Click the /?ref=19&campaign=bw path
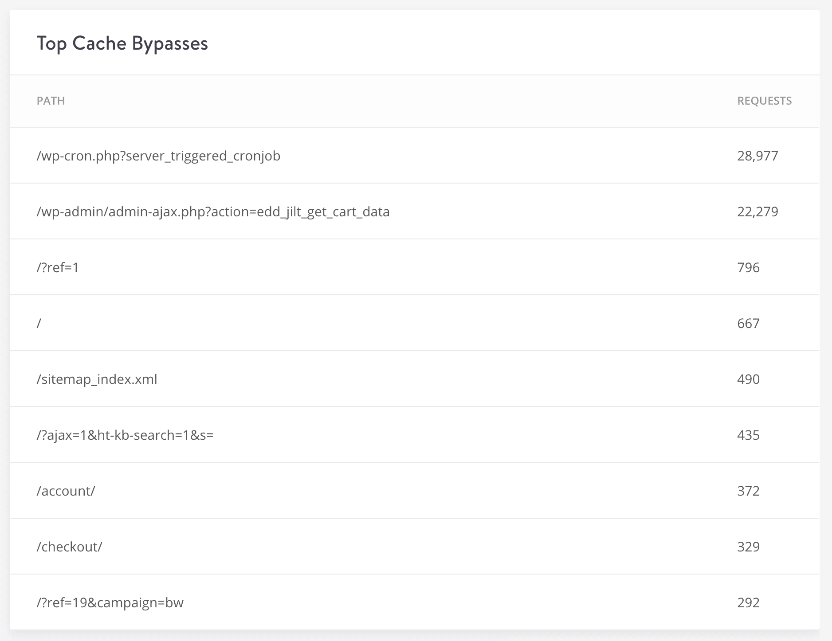 pyautogui.click(x=111, y=602)
